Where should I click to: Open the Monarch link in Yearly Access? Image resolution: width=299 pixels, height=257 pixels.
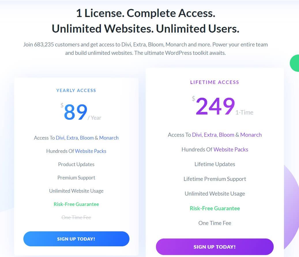coord(109,138)
